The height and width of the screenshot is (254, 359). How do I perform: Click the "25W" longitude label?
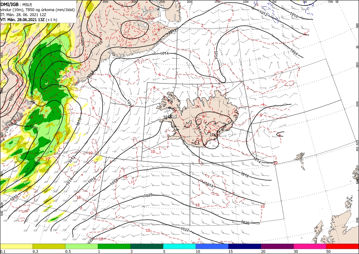[x=162, y=2]
